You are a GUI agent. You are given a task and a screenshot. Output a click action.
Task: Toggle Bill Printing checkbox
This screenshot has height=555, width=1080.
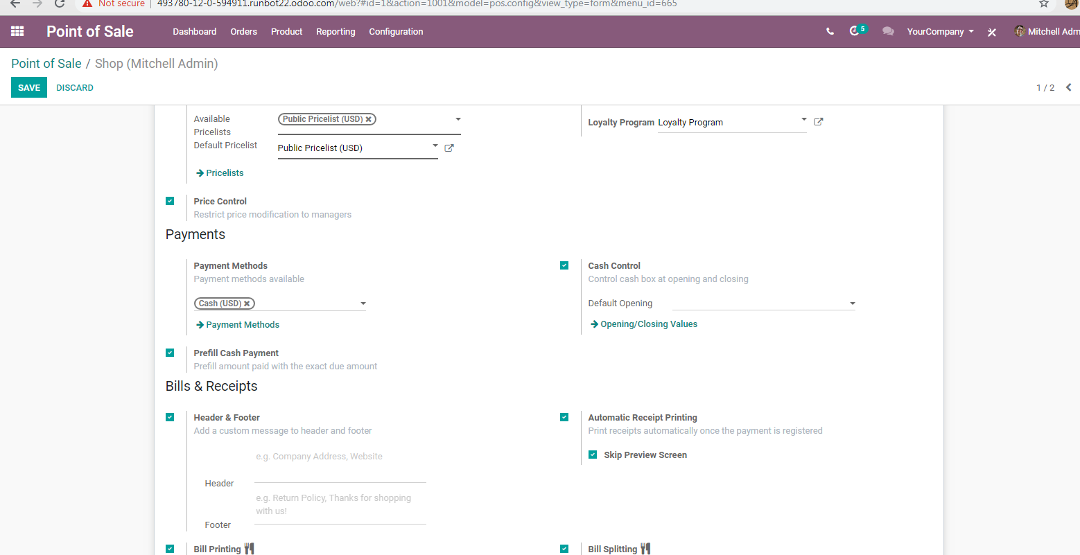170,549
